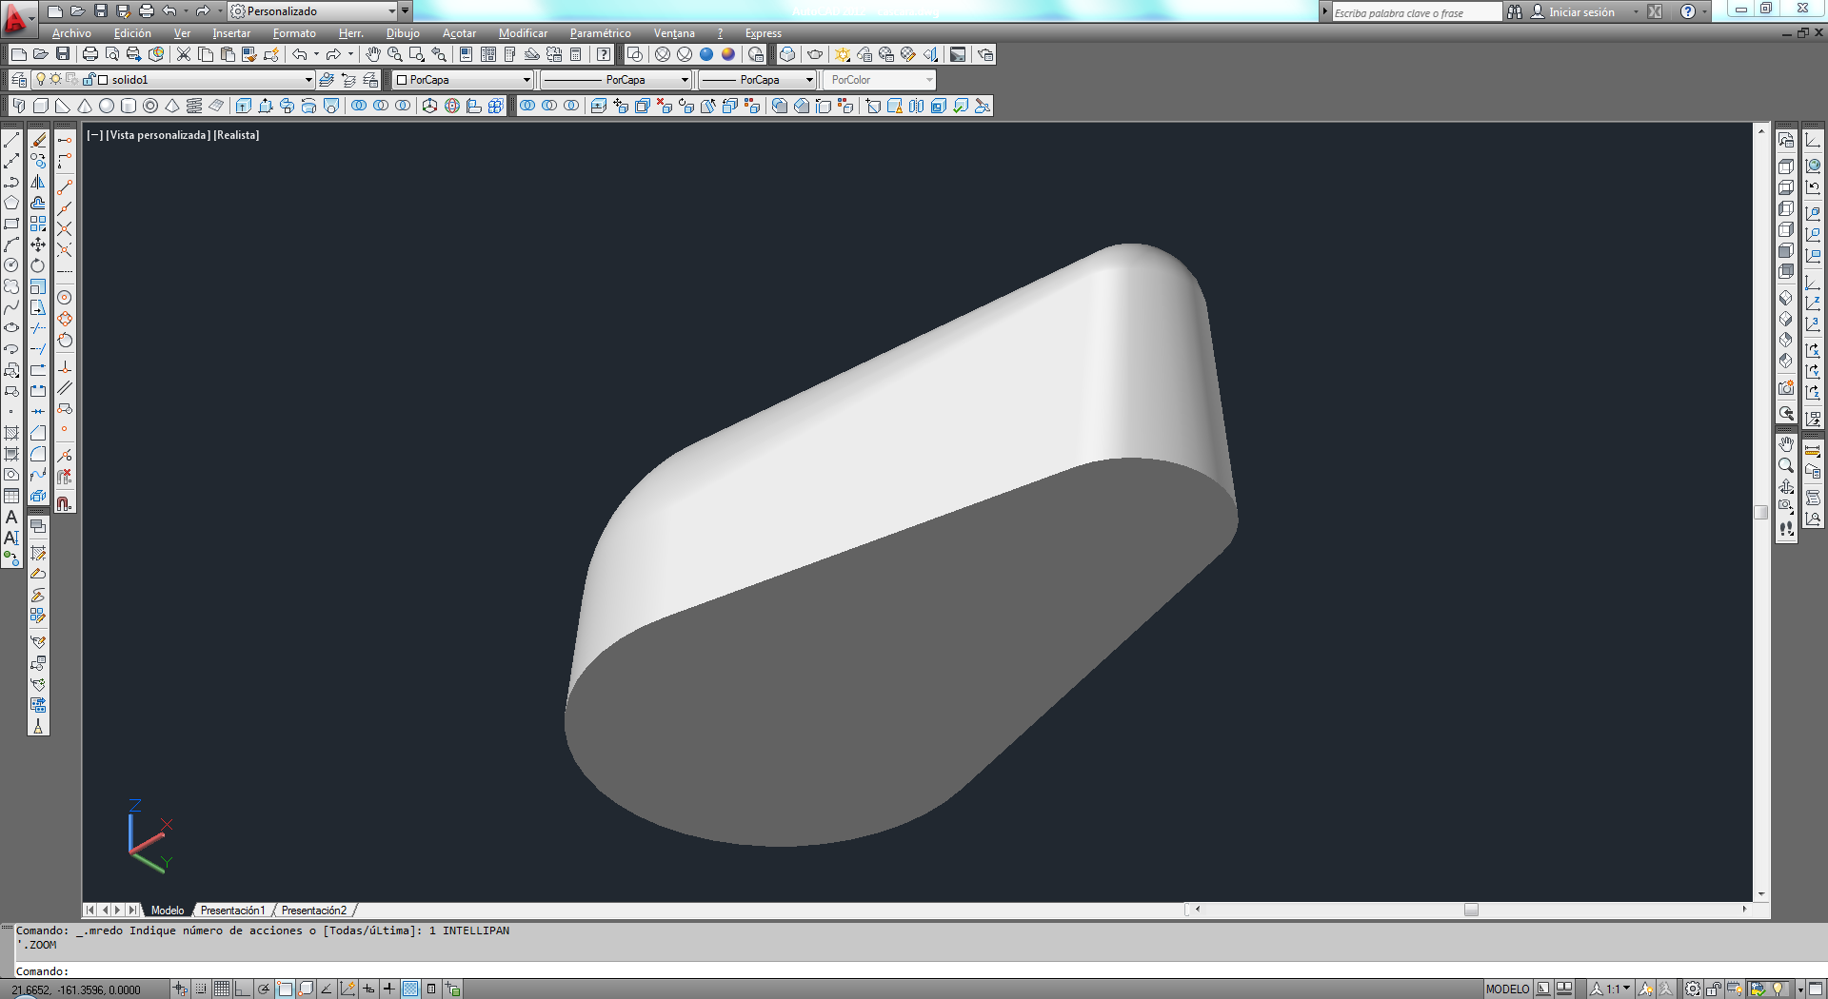Select the Polygon draw tool
The height and width of the screenshot is (999, 1828).
pos(11,203)
